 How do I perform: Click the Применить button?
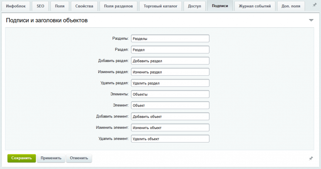51,158
